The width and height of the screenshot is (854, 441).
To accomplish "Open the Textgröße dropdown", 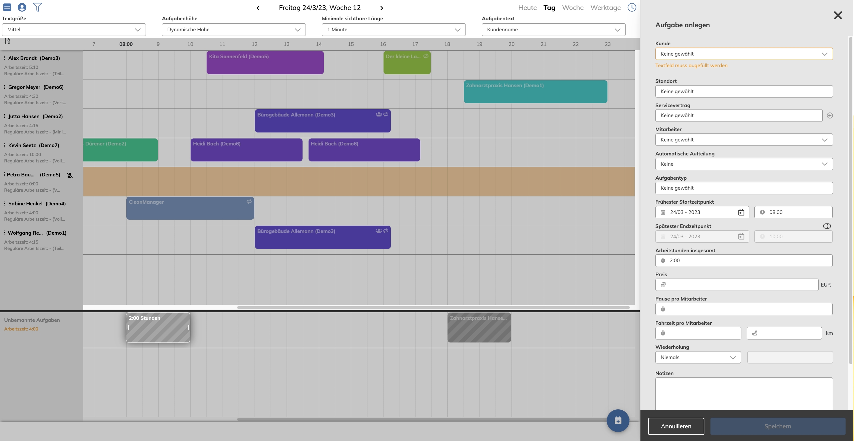I will coord(74,30).
